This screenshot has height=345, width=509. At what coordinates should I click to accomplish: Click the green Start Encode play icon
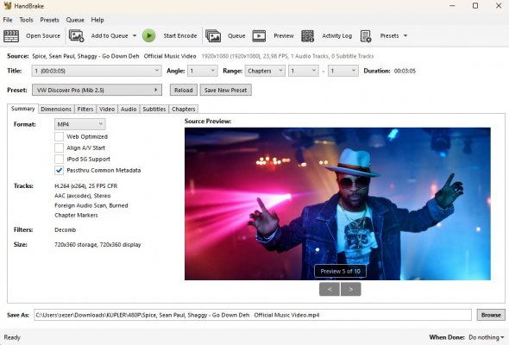click(x=149, y=35)
